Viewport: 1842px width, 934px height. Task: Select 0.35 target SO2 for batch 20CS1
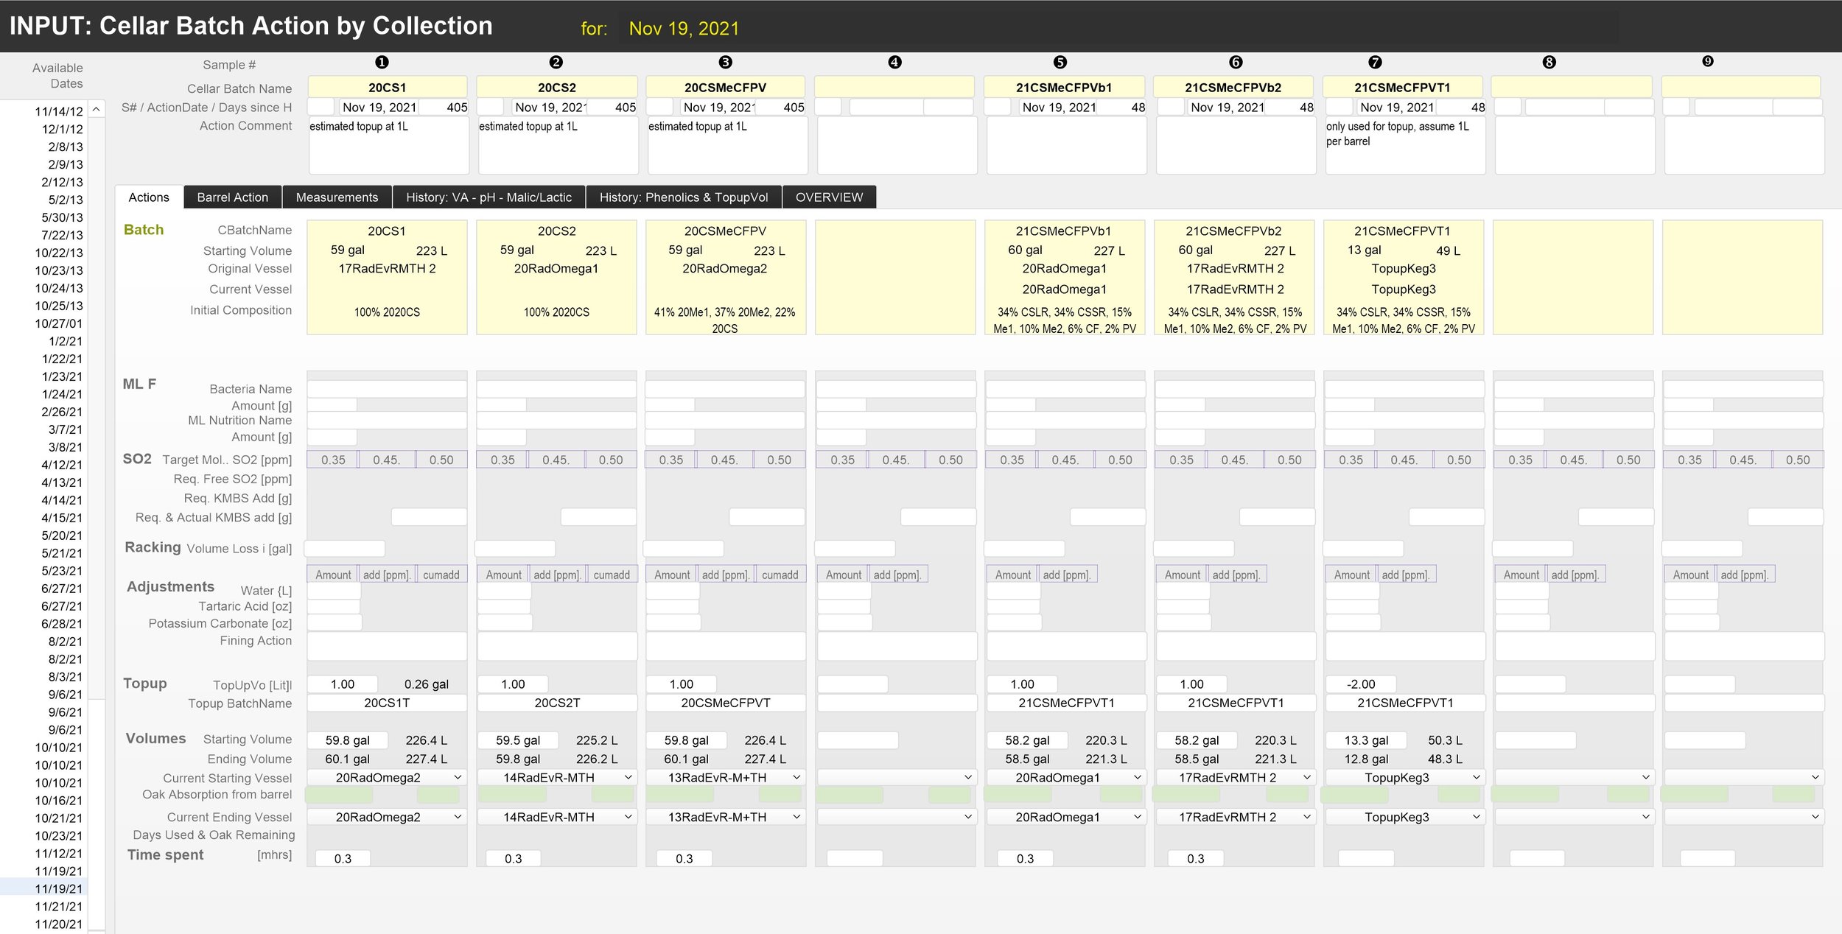(333, 460)
